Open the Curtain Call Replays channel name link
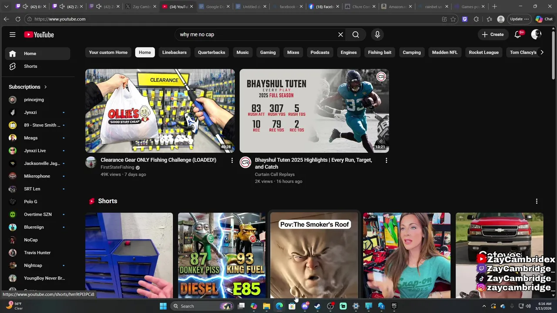 [275, 174]
